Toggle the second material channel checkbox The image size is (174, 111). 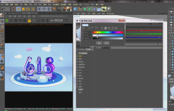(86, 59)
